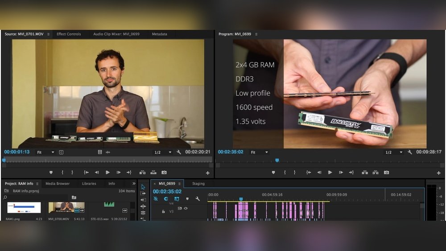Toggle V3 track output eye icon
446x251 pixels.
pos(186,208)
